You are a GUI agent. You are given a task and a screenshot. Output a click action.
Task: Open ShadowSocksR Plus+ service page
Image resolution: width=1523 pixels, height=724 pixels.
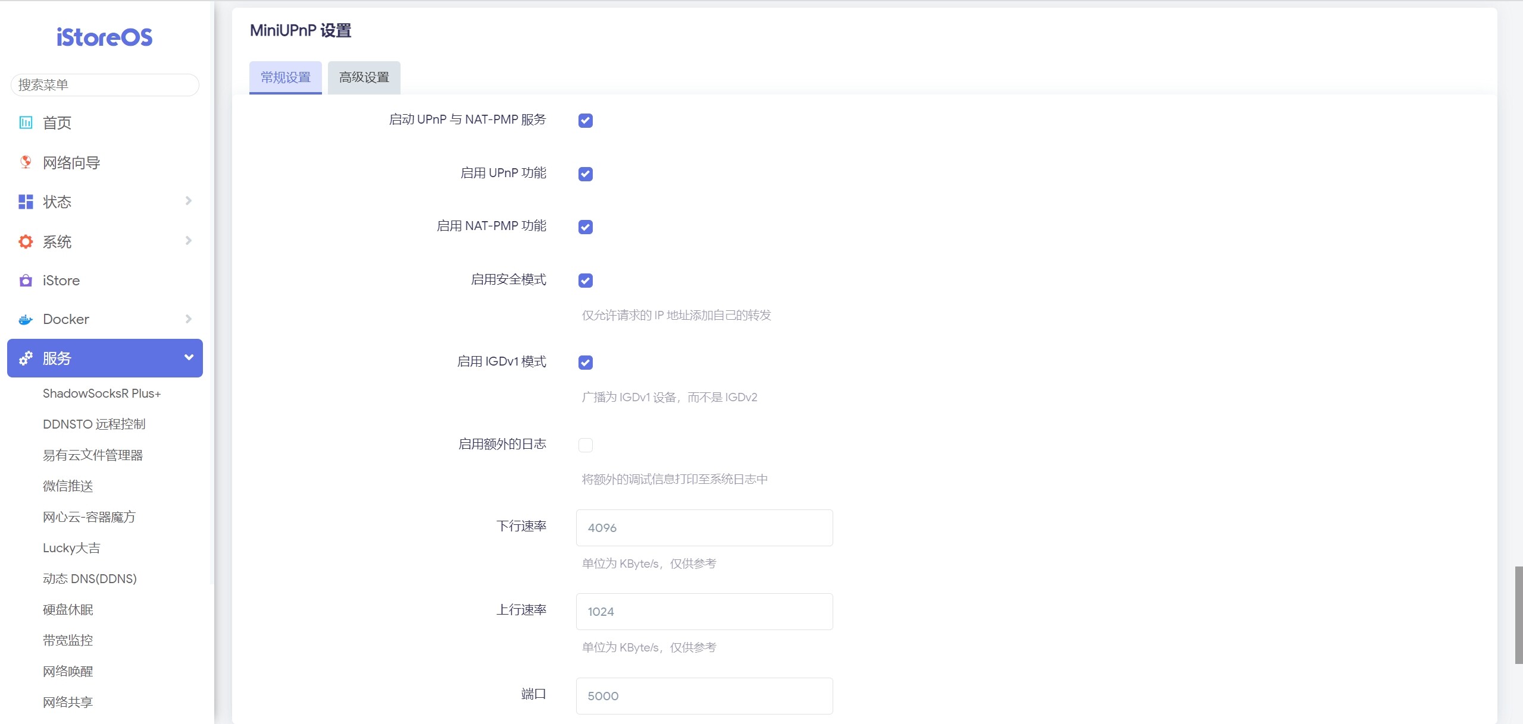tap(102, 394)
